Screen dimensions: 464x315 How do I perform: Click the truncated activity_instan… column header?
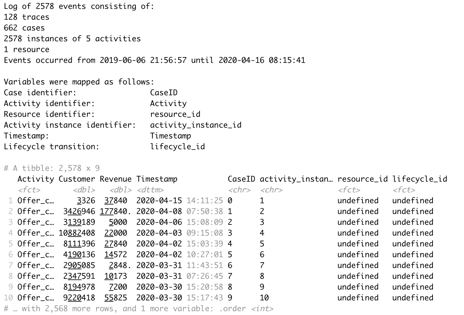[x=296, y=179]
